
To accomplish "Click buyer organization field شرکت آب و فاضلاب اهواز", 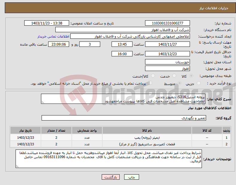I will [x=123, y=30].
